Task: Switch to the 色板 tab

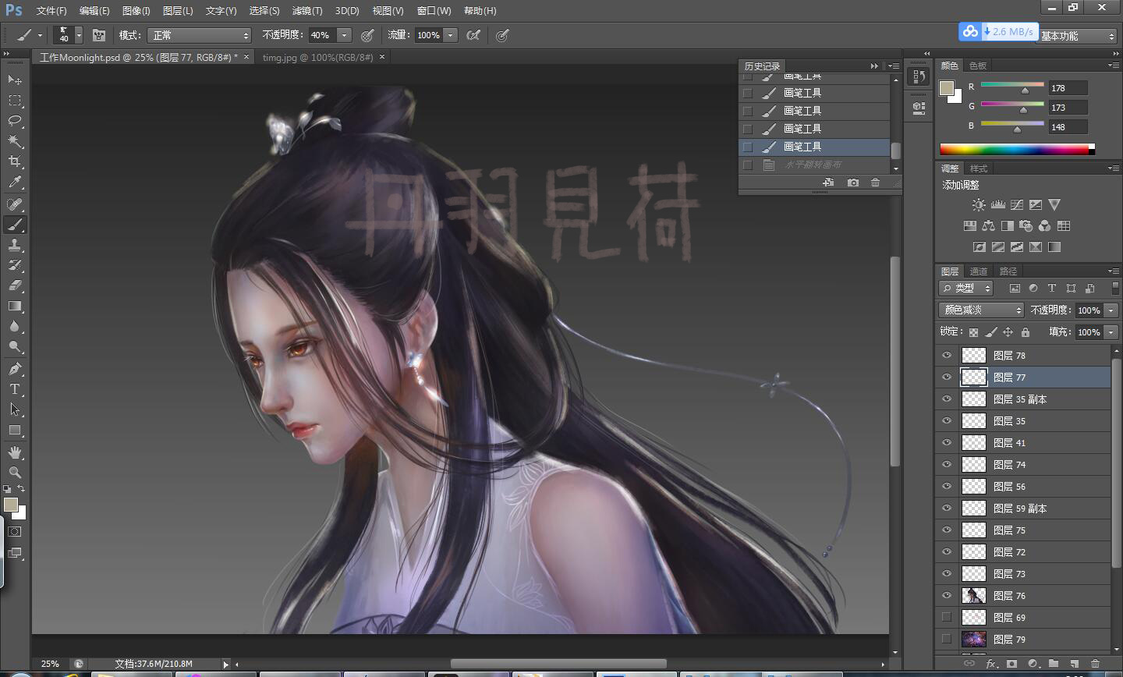Action: pos(978,66)
